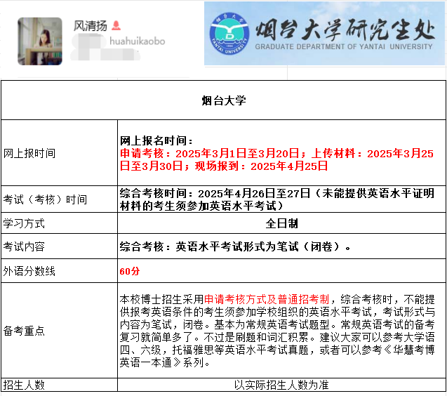Click the huahuikaobo account ID text
This screenshot has height=396, width=447.
[138, 41]
